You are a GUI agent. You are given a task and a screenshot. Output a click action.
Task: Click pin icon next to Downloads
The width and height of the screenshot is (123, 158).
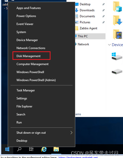pyautogui.click(x=103, y=10)
